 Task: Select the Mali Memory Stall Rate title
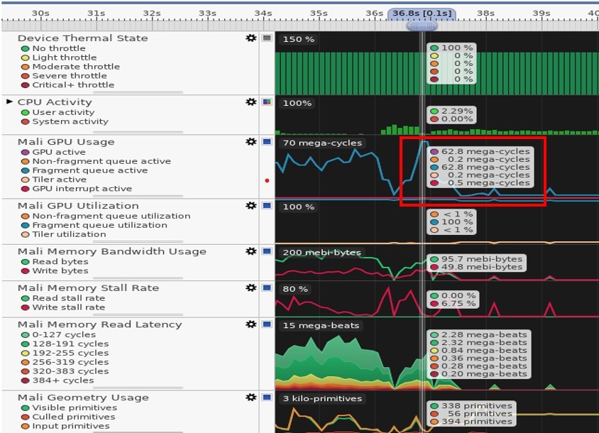(x=88, y=287)
